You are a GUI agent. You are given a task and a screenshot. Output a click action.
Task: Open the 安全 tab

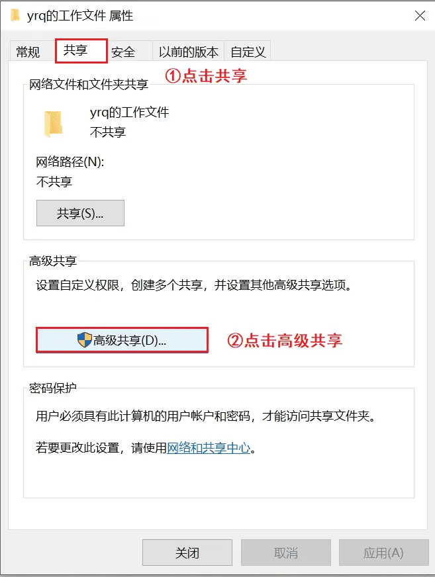click(x=123, y=52)
